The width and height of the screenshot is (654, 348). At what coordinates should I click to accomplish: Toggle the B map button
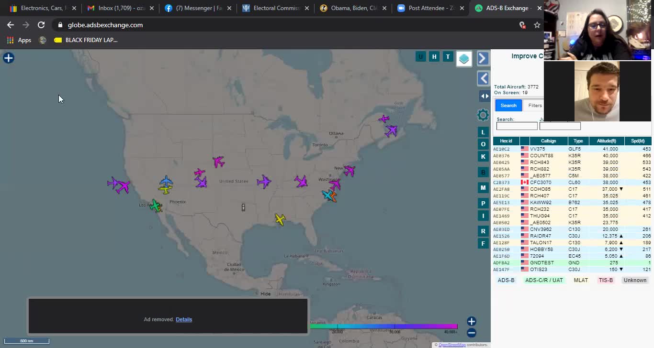pos(483,172)
